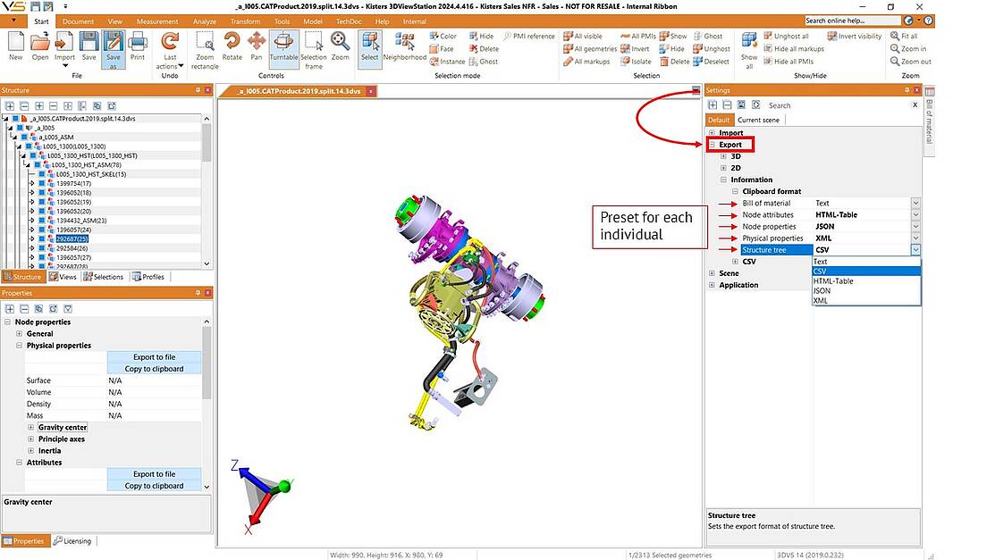Expand the Import settings section
This screenshot has height=560, width=995.
point(712,133)
